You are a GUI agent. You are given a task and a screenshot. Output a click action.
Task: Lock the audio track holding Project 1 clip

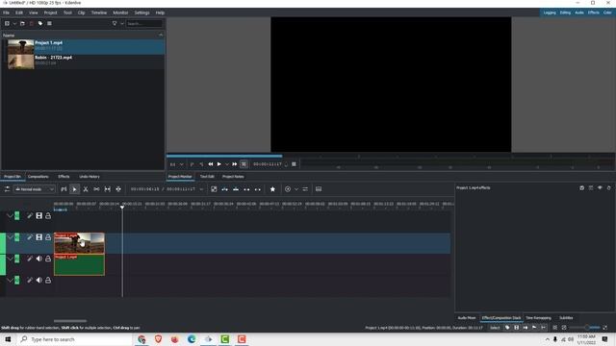[48, 259]
